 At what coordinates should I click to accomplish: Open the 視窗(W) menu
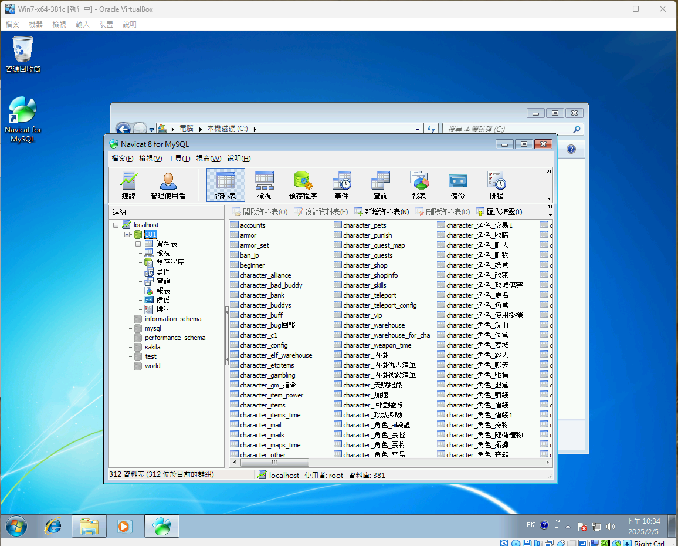pyautogui.click(x=208, y=159)
